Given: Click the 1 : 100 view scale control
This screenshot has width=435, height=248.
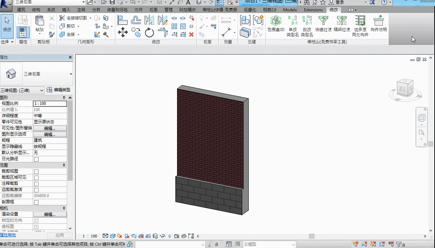Looking at the screenshot, I should click(90, 236).
